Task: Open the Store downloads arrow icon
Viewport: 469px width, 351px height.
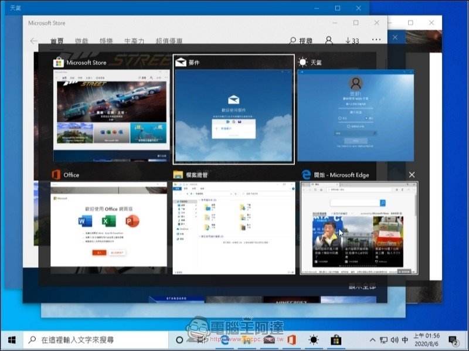Action: (352, 40)
